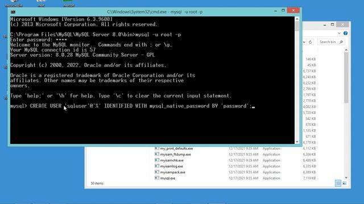Click Application type of mysql.exe row

click(271, 178)
